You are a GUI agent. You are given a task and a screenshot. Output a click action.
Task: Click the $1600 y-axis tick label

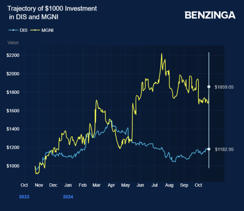[x=13, y=111]
